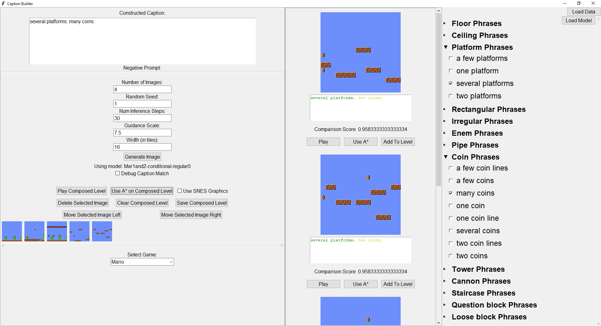The width and height of the screenshot is (601, 326).
Task: Click Clear Composed Level button
Action: 142,203
